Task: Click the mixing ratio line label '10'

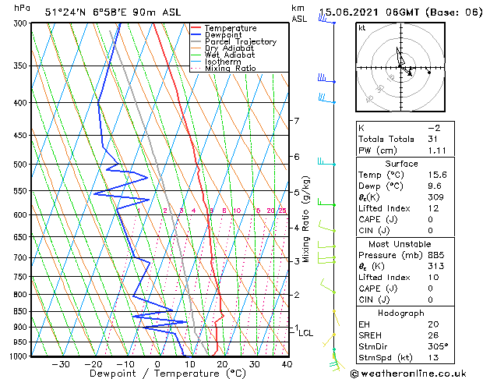Action: point(237,211)
